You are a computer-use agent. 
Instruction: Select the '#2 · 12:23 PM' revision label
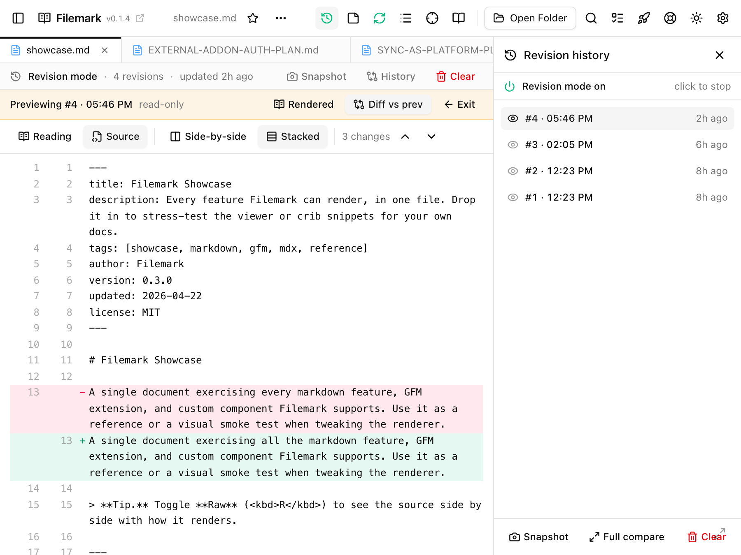[x=559, y=171]
